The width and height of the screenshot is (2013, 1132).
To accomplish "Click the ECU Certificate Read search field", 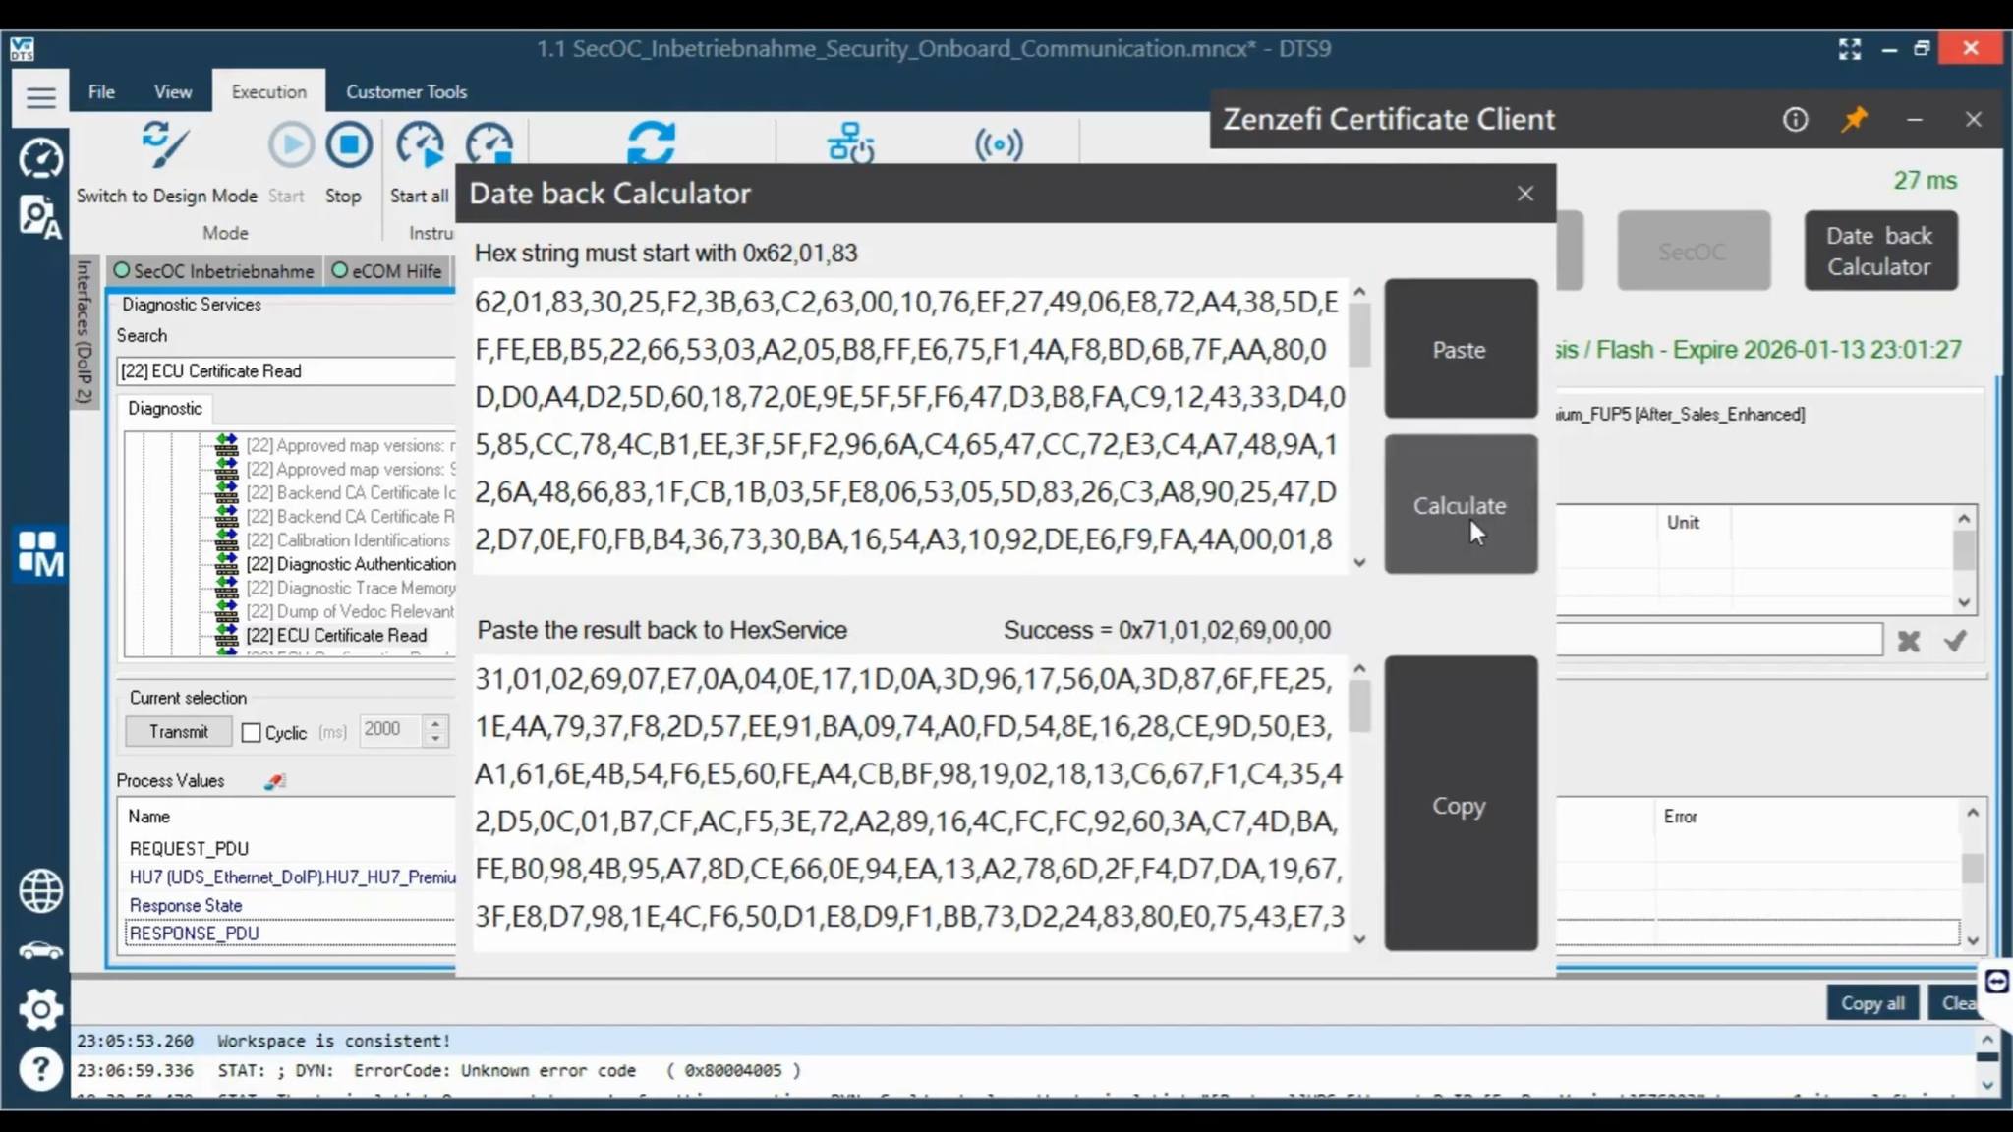I will [x=286, y=370].
